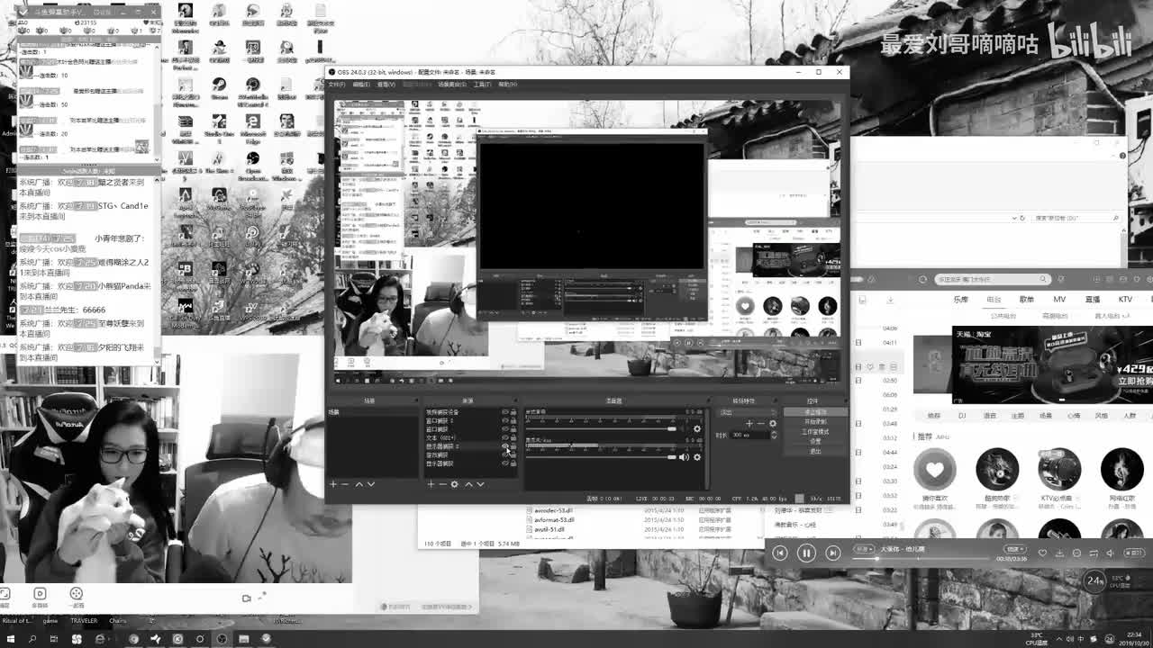Screen dimensions: 1153x648
Task: Add a scene transition with plus icon
Action: pyautogui.click(x=749, y=424)
